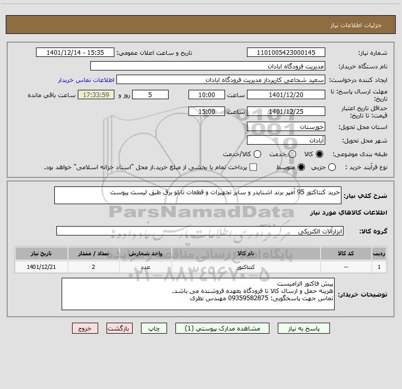
Task: Click the اطلاعات کالاهای مورد نیاز heading
Action: click(x=348, y=213)
